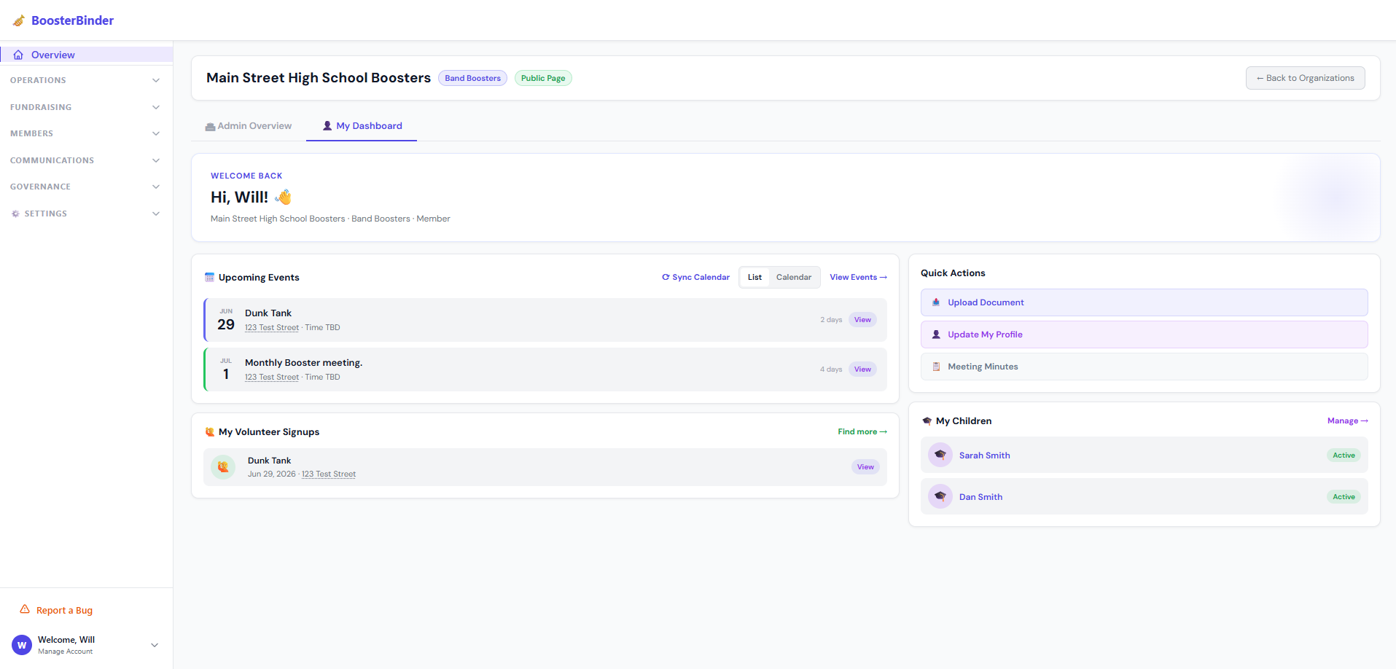The width and height of the screenshot is (1396, 669).
Task: Click Manage link in My Children
Action: pyautogui.click(x=1347, y=420)
